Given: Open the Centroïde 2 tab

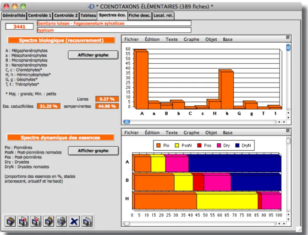Looking at the screenshot, I should pyautogui.click(x=66, y=16).
